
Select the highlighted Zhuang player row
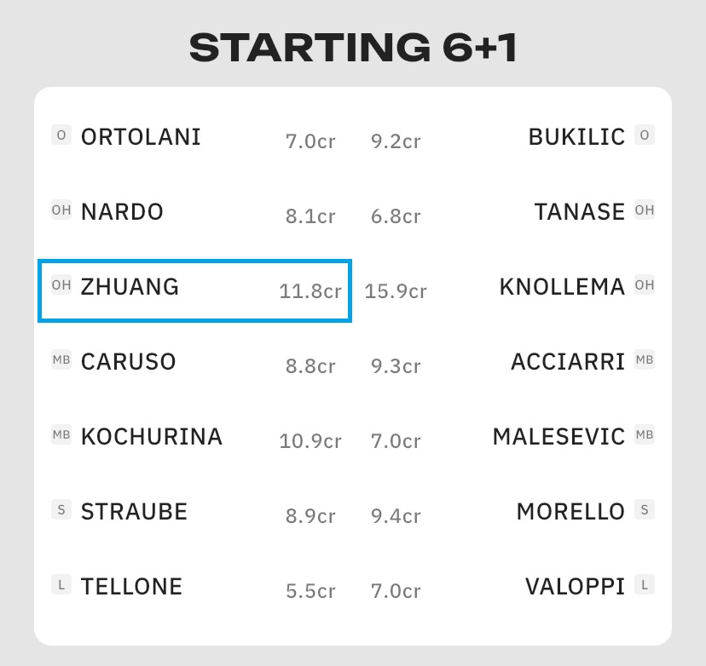[x=194, y=290]
